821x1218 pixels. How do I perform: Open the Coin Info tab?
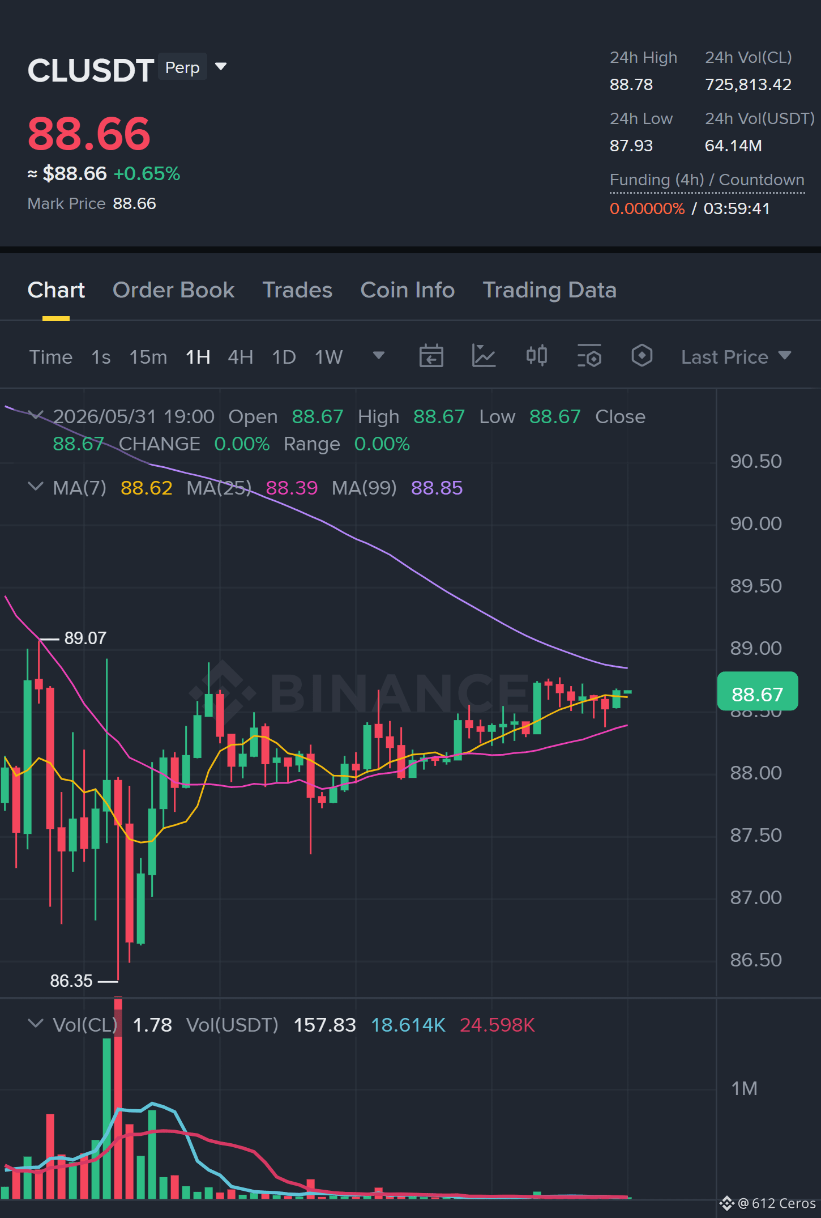pos(408,290)
